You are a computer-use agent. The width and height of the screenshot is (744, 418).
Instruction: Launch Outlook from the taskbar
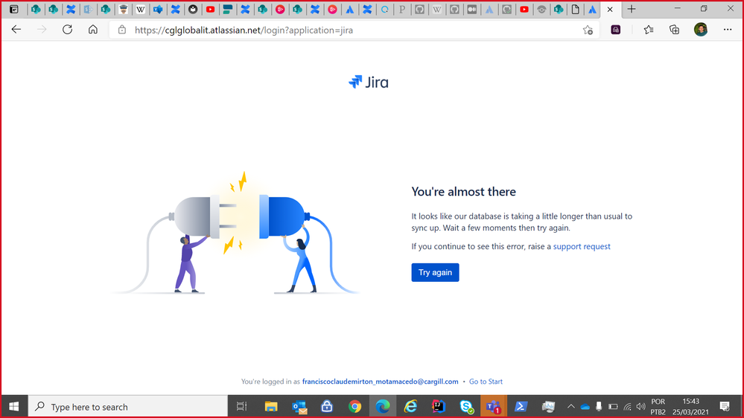299,407
